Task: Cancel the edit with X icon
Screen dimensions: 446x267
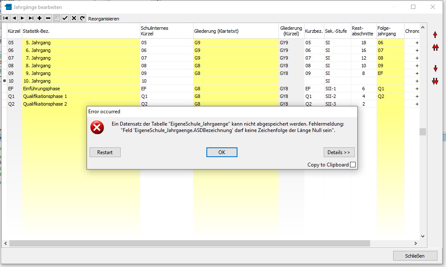Action: [74, 18]
